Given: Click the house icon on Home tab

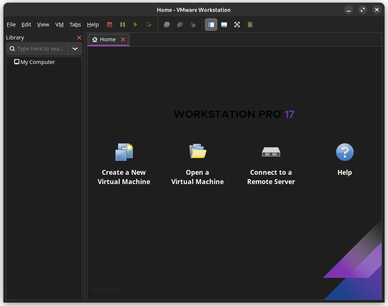Looking at the screenshot, I should point(95,40).
